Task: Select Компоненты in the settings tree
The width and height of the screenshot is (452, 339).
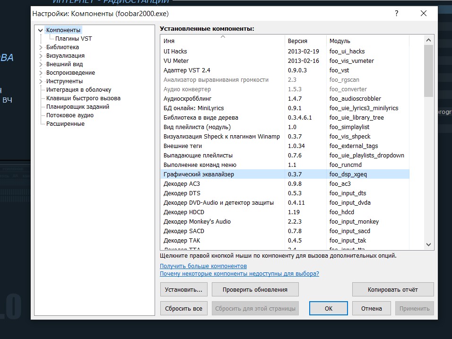Action: tap(63, 30)
